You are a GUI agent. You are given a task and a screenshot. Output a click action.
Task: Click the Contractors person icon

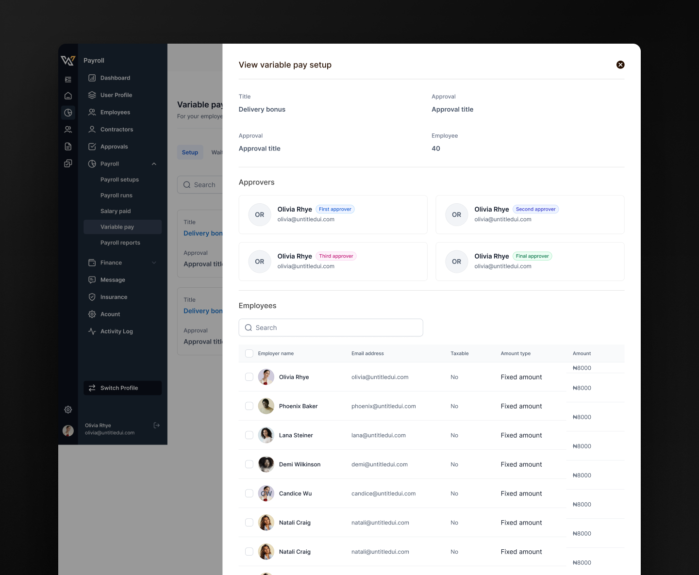pyautogui.click(x=92, y=130)
